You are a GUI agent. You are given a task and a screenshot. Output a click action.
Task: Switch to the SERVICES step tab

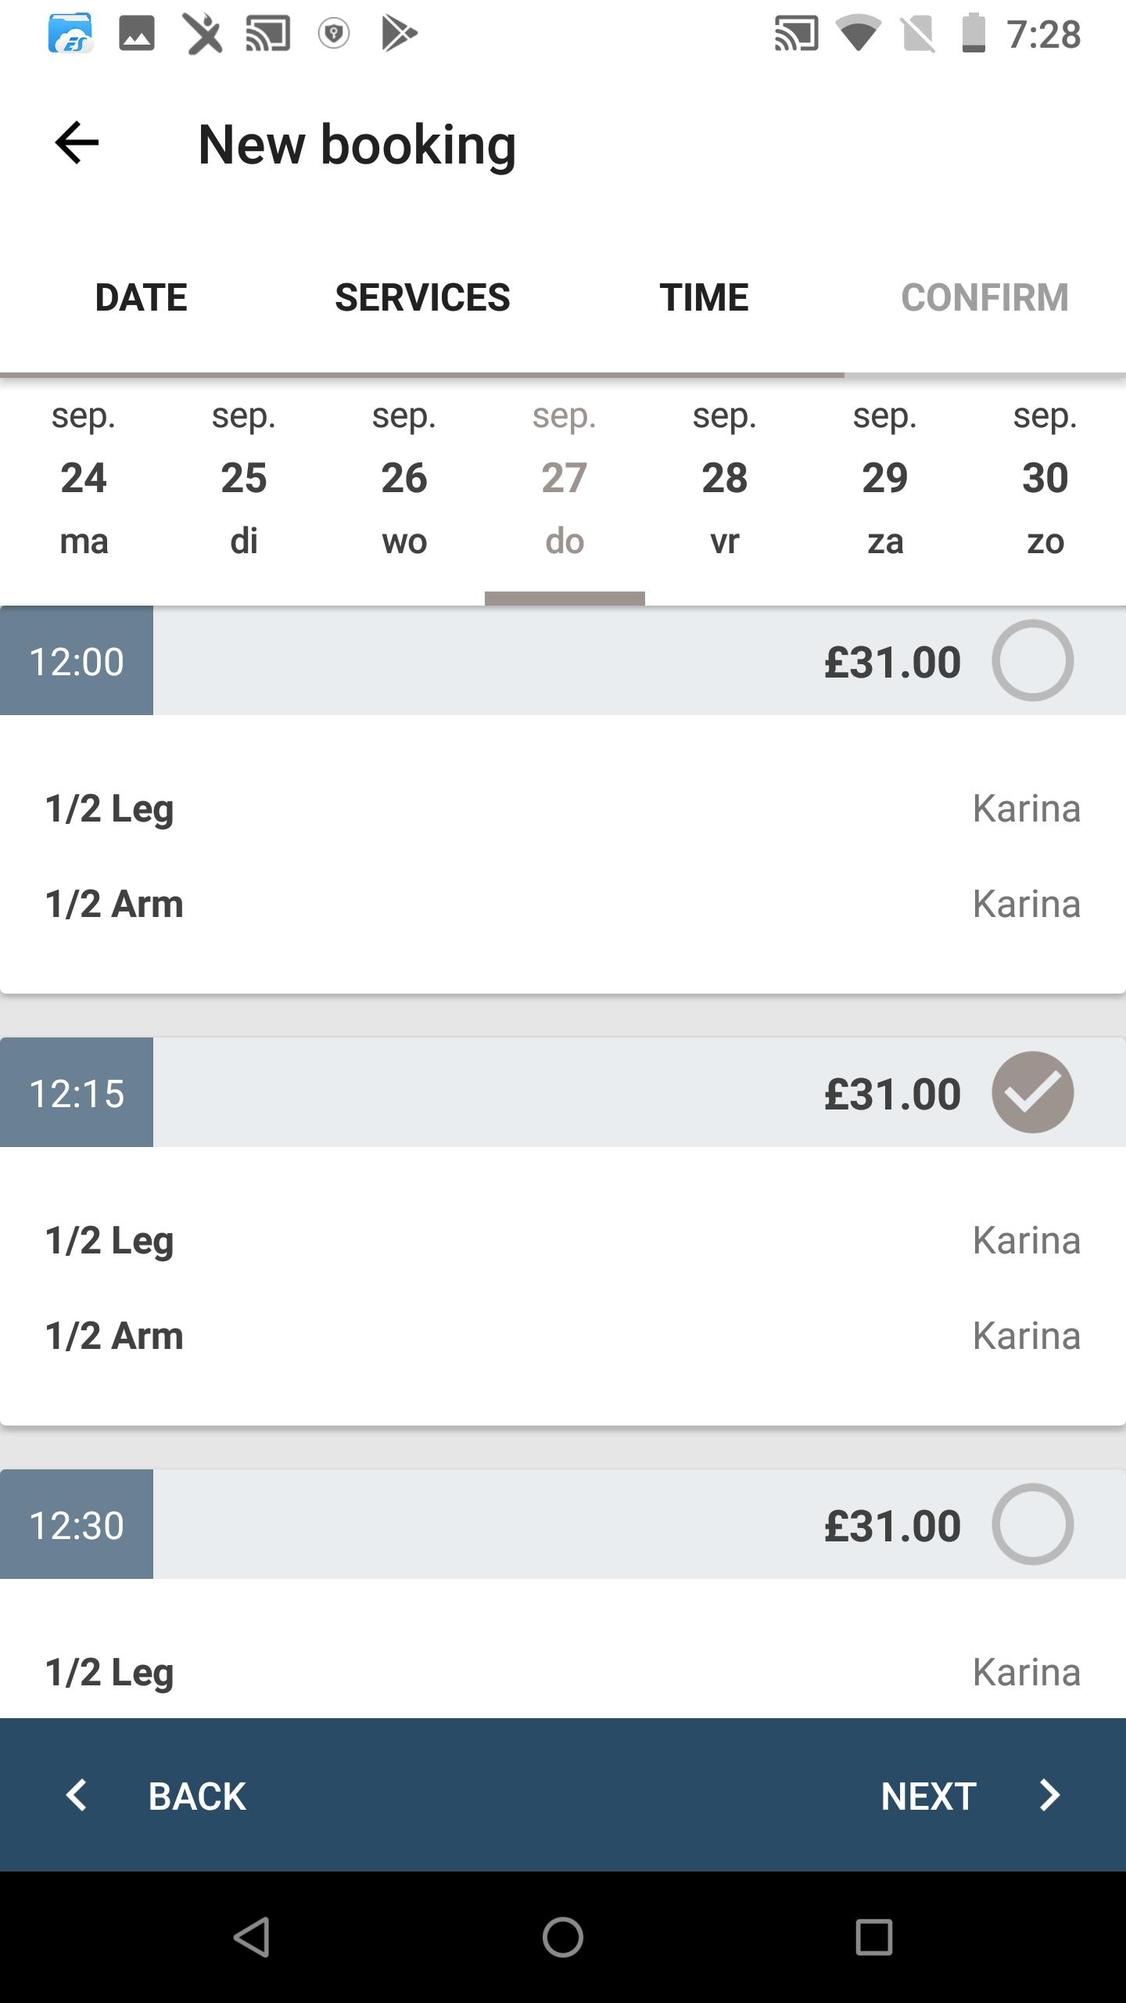[x=422, y=297]
